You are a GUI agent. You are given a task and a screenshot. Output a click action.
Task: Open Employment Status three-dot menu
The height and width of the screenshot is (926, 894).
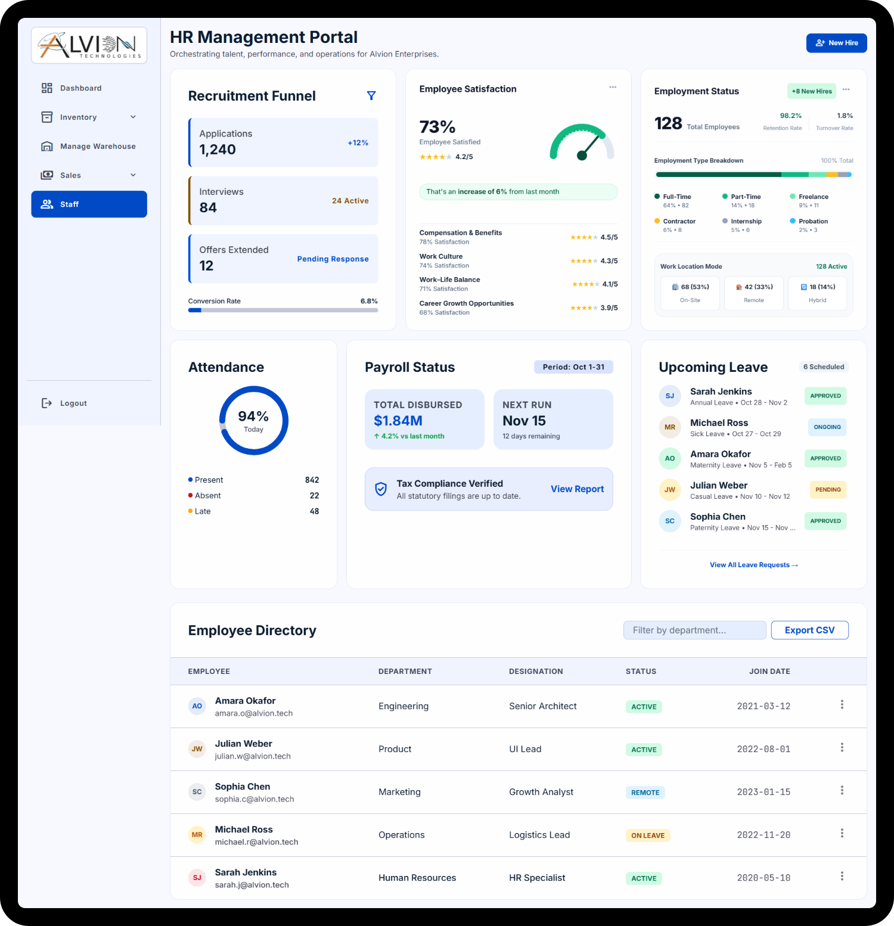(846, 90)
